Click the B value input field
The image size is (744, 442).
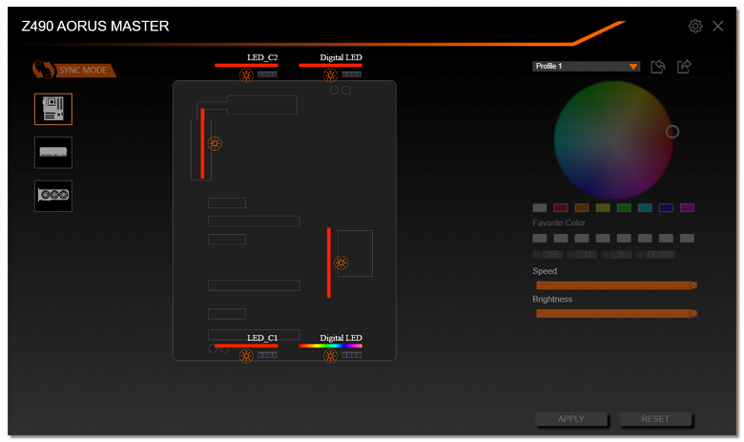coord(621,255)
